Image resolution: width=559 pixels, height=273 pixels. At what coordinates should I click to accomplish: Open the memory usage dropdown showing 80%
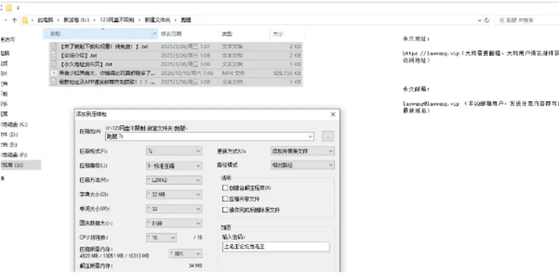point(185,254)
